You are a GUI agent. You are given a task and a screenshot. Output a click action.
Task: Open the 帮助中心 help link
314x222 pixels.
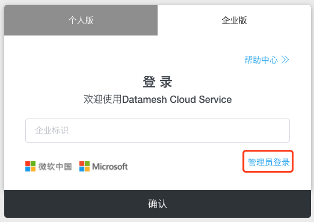(x=261, y=60)
